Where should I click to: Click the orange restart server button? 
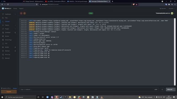click(x=25, y=13)
